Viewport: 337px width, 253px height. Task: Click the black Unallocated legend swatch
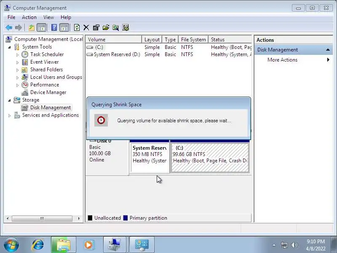pos(90,218)
